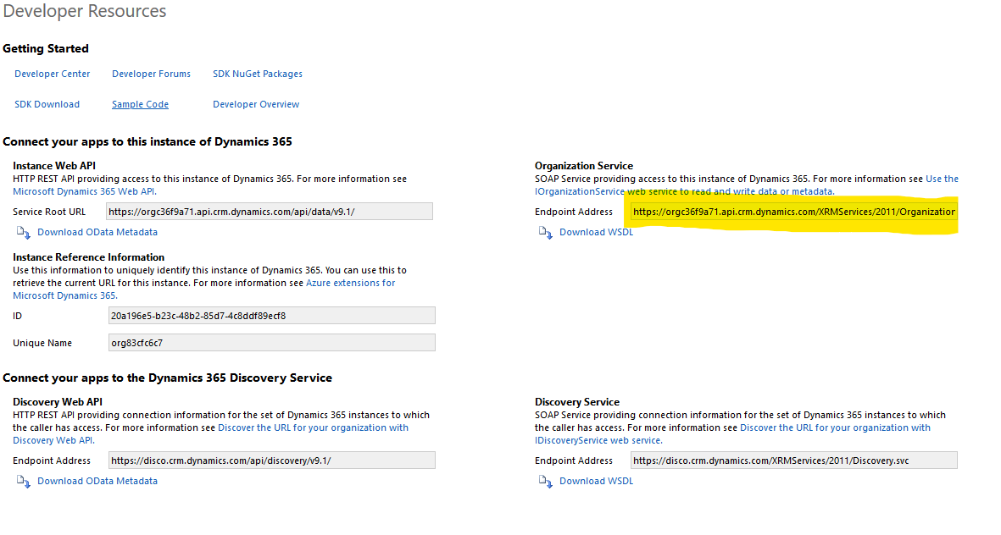Viewport: 1001px width, 535px height.
Task: Open the Sample Code link
Action: [x=140, y=104]
